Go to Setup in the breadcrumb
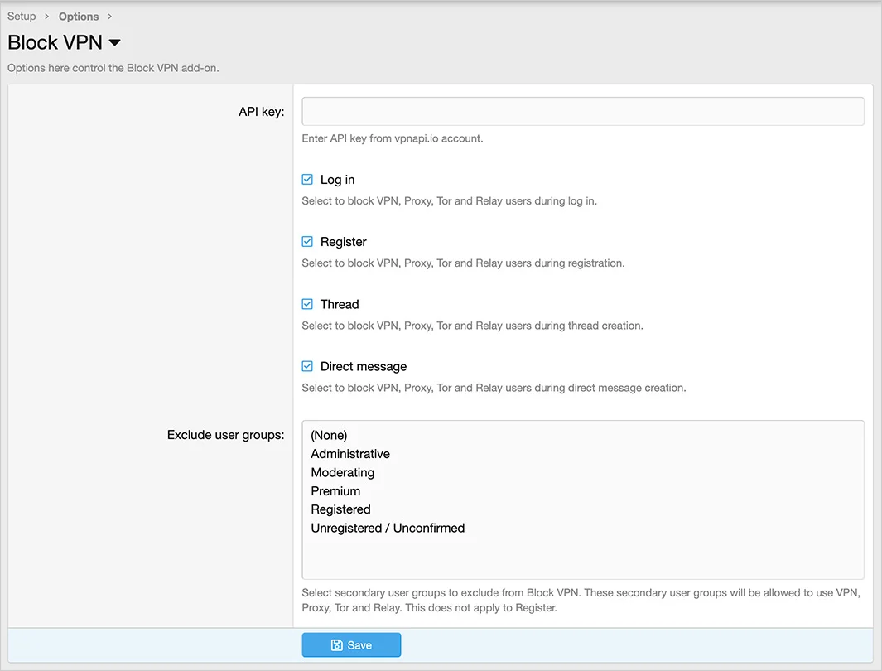The height and width of the screenshot is (671, 882). tap(22, 17)
